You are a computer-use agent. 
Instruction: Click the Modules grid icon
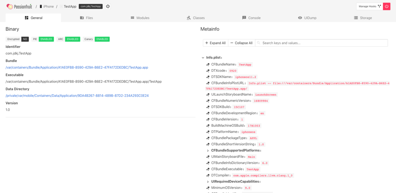pos(133,18)
